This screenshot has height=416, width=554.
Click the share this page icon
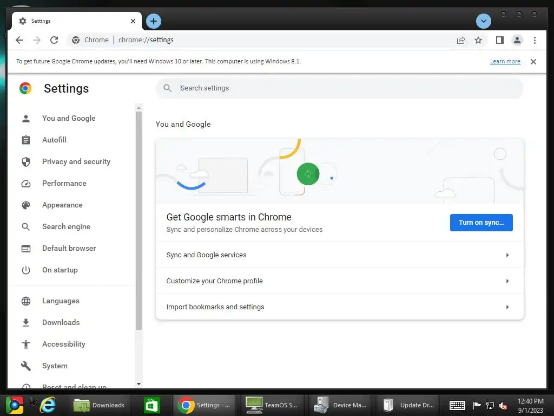click(x=461, y=40)
